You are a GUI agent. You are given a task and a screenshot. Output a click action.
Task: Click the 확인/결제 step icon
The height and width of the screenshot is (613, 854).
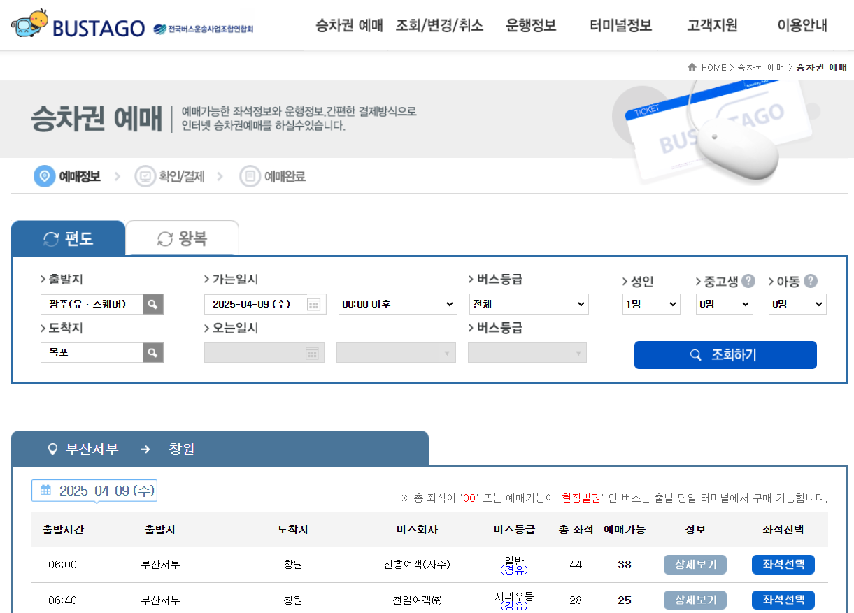coord(145,176)
